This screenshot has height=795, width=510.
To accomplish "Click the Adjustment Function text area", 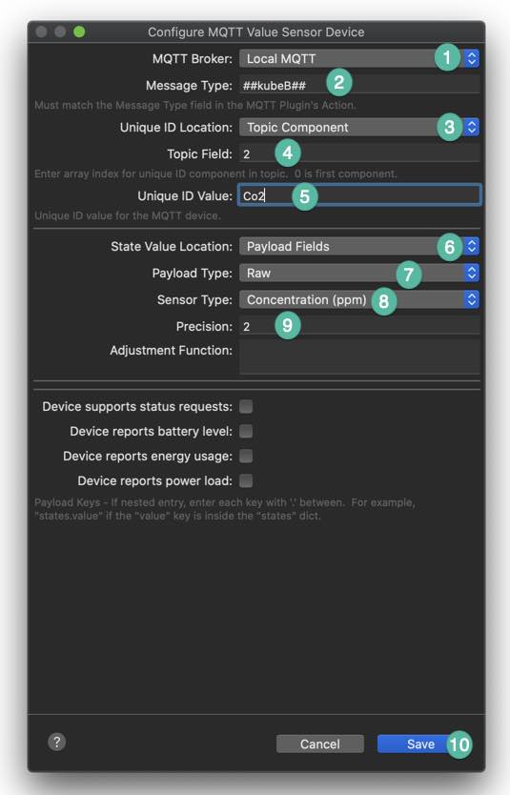I will (359, 357).
